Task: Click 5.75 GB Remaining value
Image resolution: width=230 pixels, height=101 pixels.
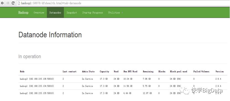Action: [147, 86]
